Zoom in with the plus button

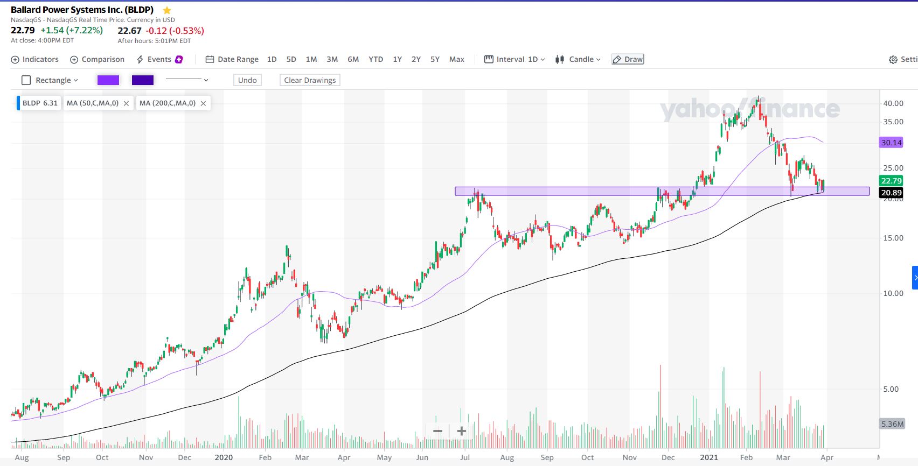[462, 431]
